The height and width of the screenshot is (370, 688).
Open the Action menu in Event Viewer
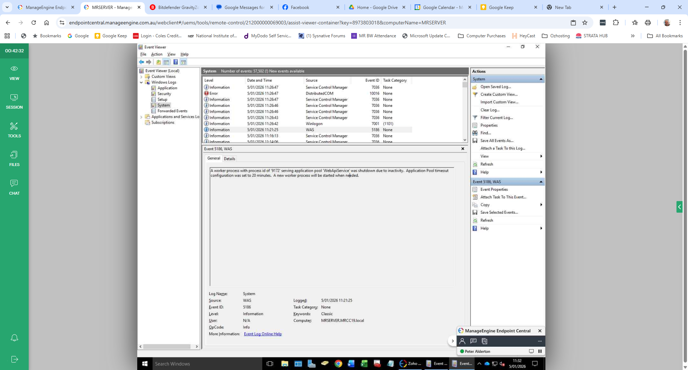click(x=157, y=54)
